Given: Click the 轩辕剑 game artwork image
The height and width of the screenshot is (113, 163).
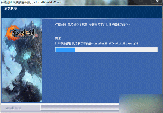Looking at the screenshot, I should click(x=22, y=60).
